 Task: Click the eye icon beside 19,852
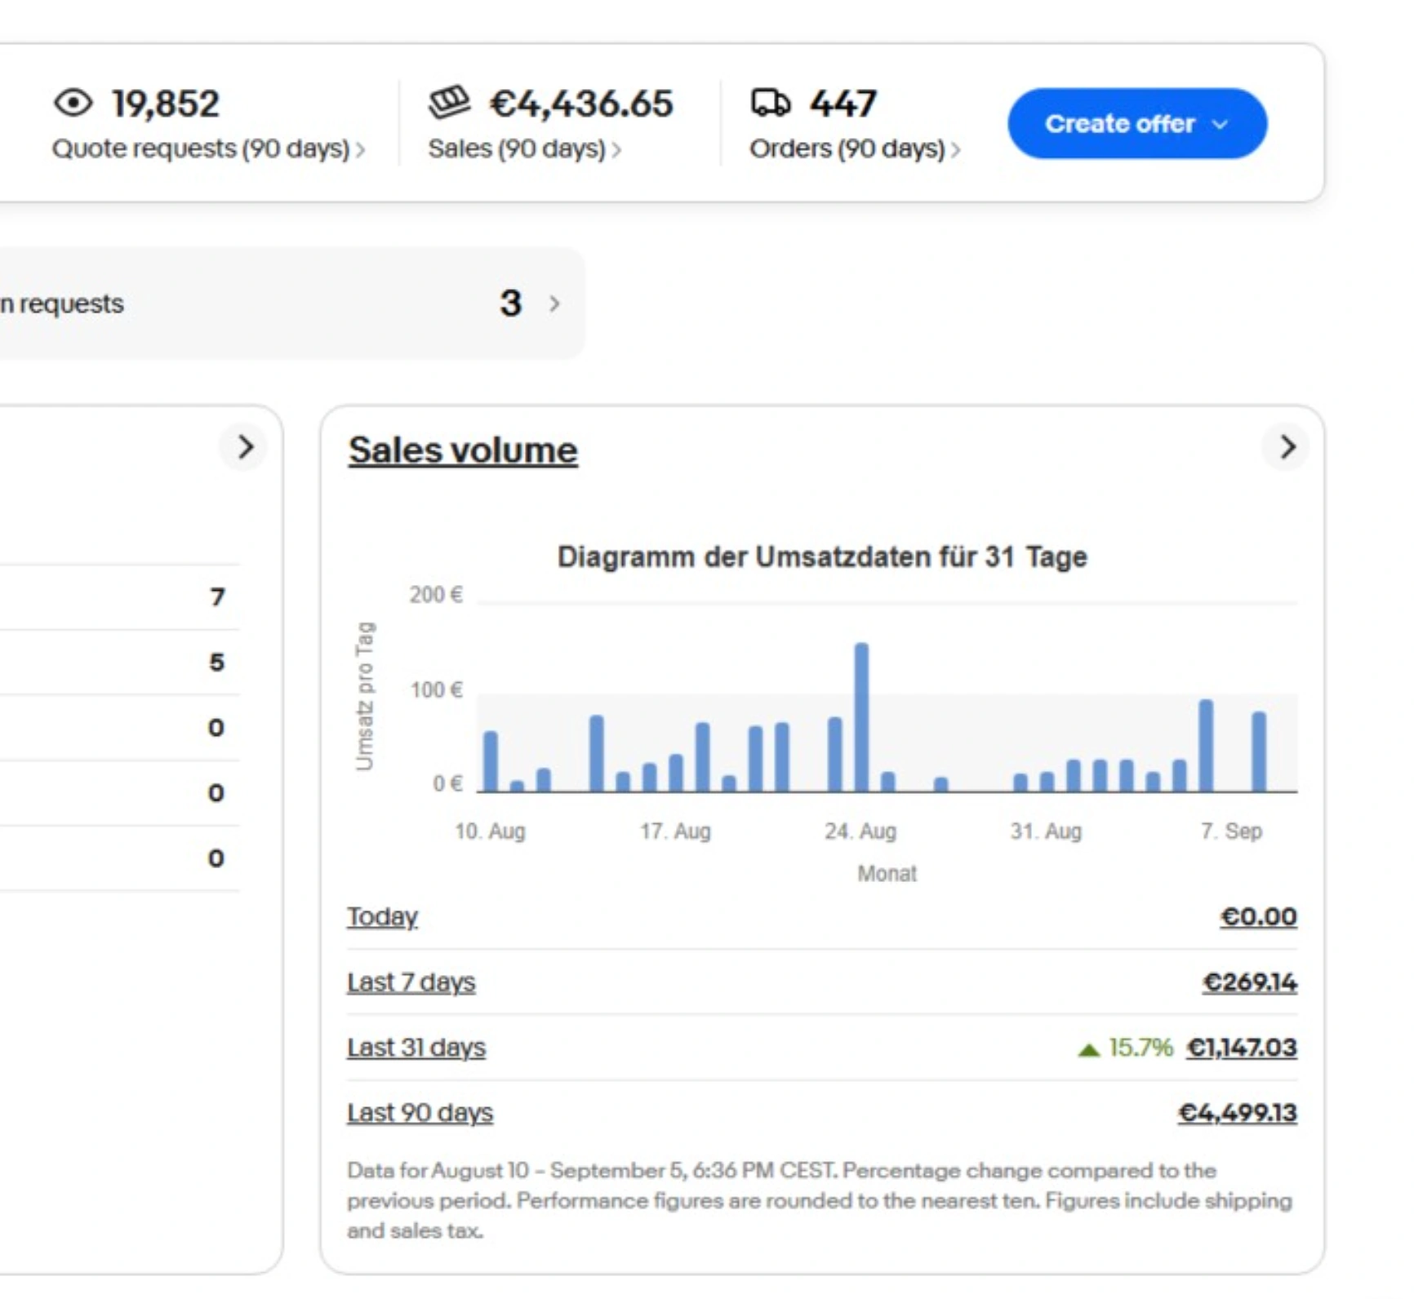tap(73, 103)
